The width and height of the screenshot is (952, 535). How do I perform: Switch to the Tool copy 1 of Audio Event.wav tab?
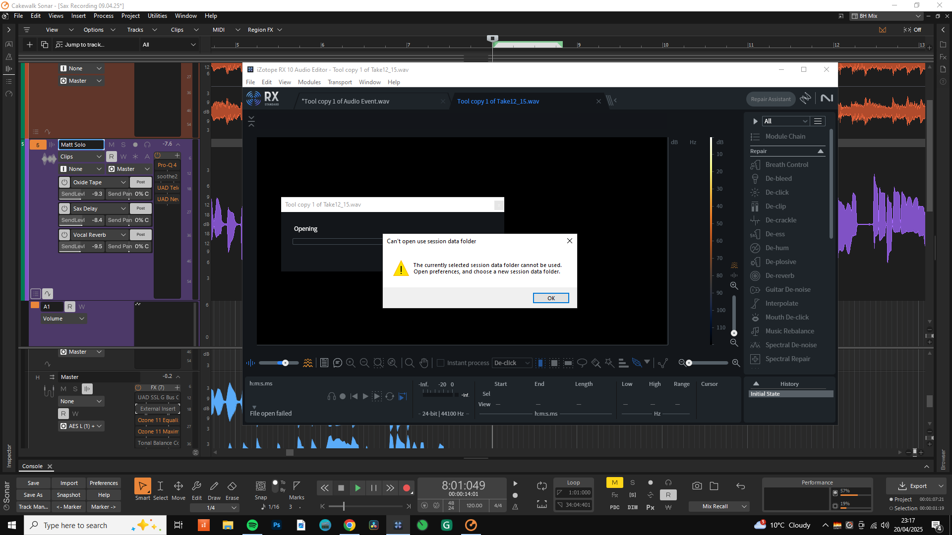pos(346,101)
